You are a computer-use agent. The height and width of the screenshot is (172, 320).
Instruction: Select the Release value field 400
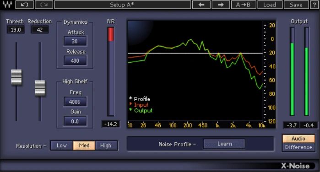(x=75, y=61)
